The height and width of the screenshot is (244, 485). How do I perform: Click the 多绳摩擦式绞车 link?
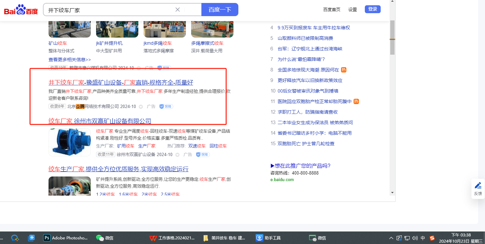[x=207, y=43]
